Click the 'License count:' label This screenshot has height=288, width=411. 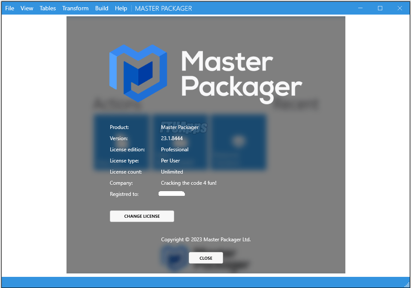126,172
